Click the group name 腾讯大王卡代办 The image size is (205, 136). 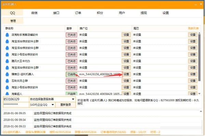20,61
